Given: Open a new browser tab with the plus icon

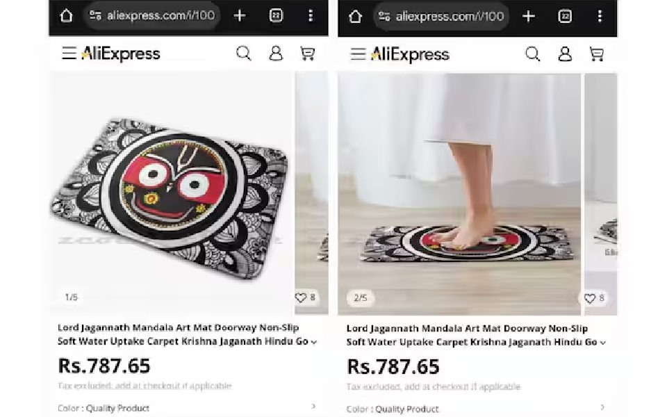Looking at the screenshot, I should pyautogui.click(x=239, y=15).
